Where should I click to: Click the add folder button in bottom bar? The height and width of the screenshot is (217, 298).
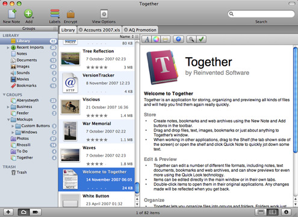pyautogui.click(x=23, y=212)
